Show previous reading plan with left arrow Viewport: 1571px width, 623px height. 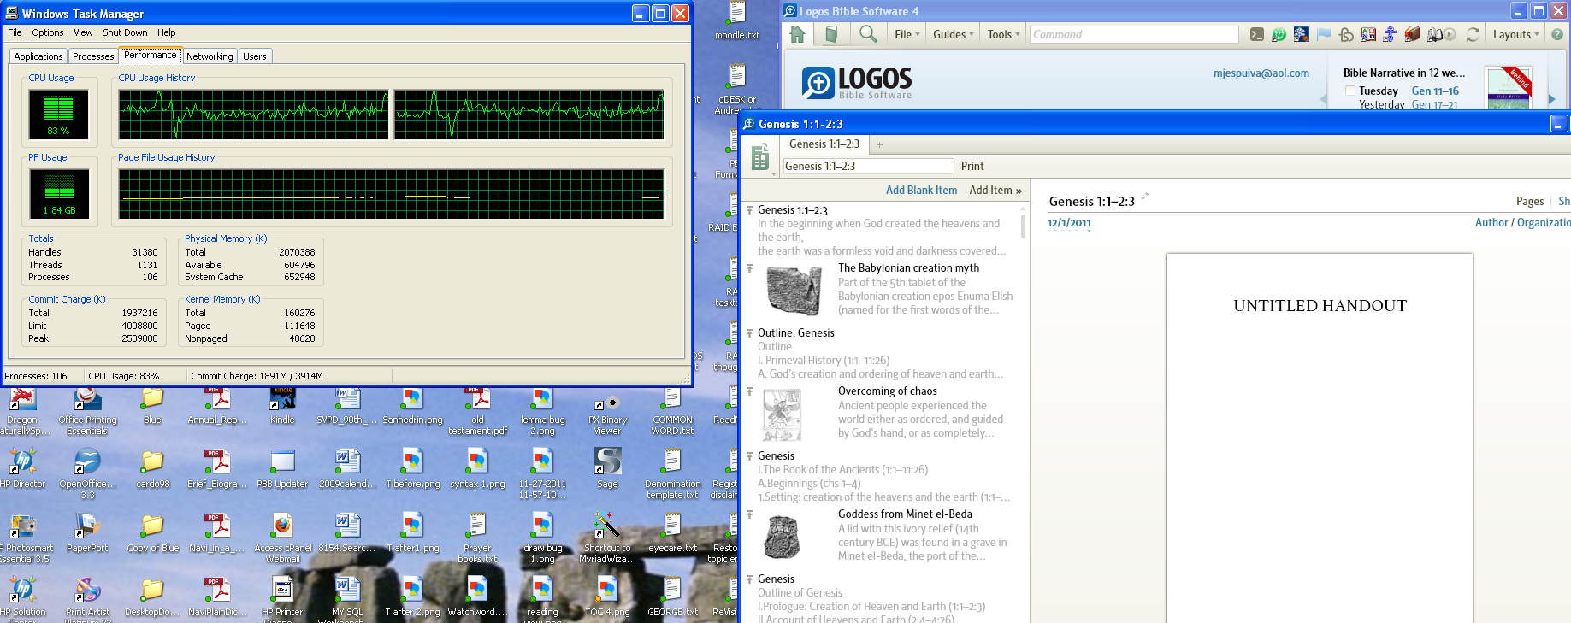(x=1324, y=99)
